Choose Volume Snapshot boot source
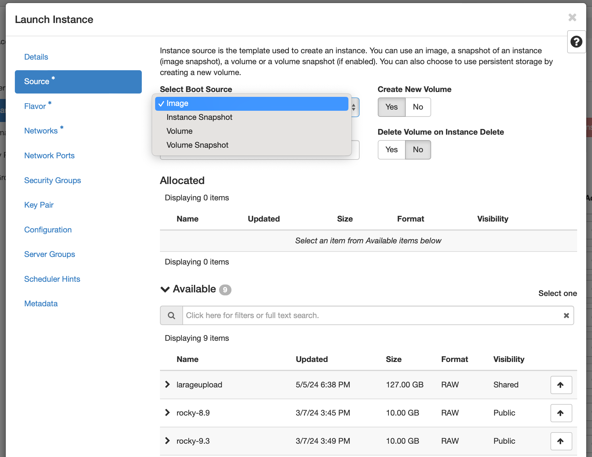The height and width of the screenshot is (457, 592). pyautogui.click(x=251, y=145)
